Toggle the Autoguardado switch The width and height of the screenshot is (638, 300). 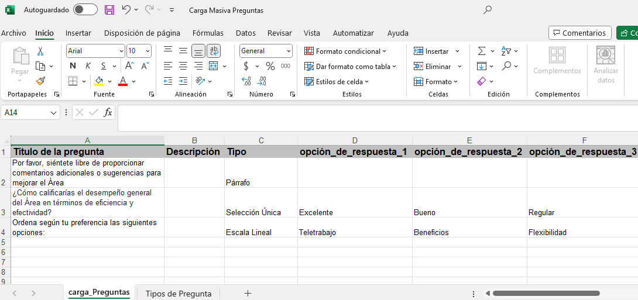pos(85,10)
